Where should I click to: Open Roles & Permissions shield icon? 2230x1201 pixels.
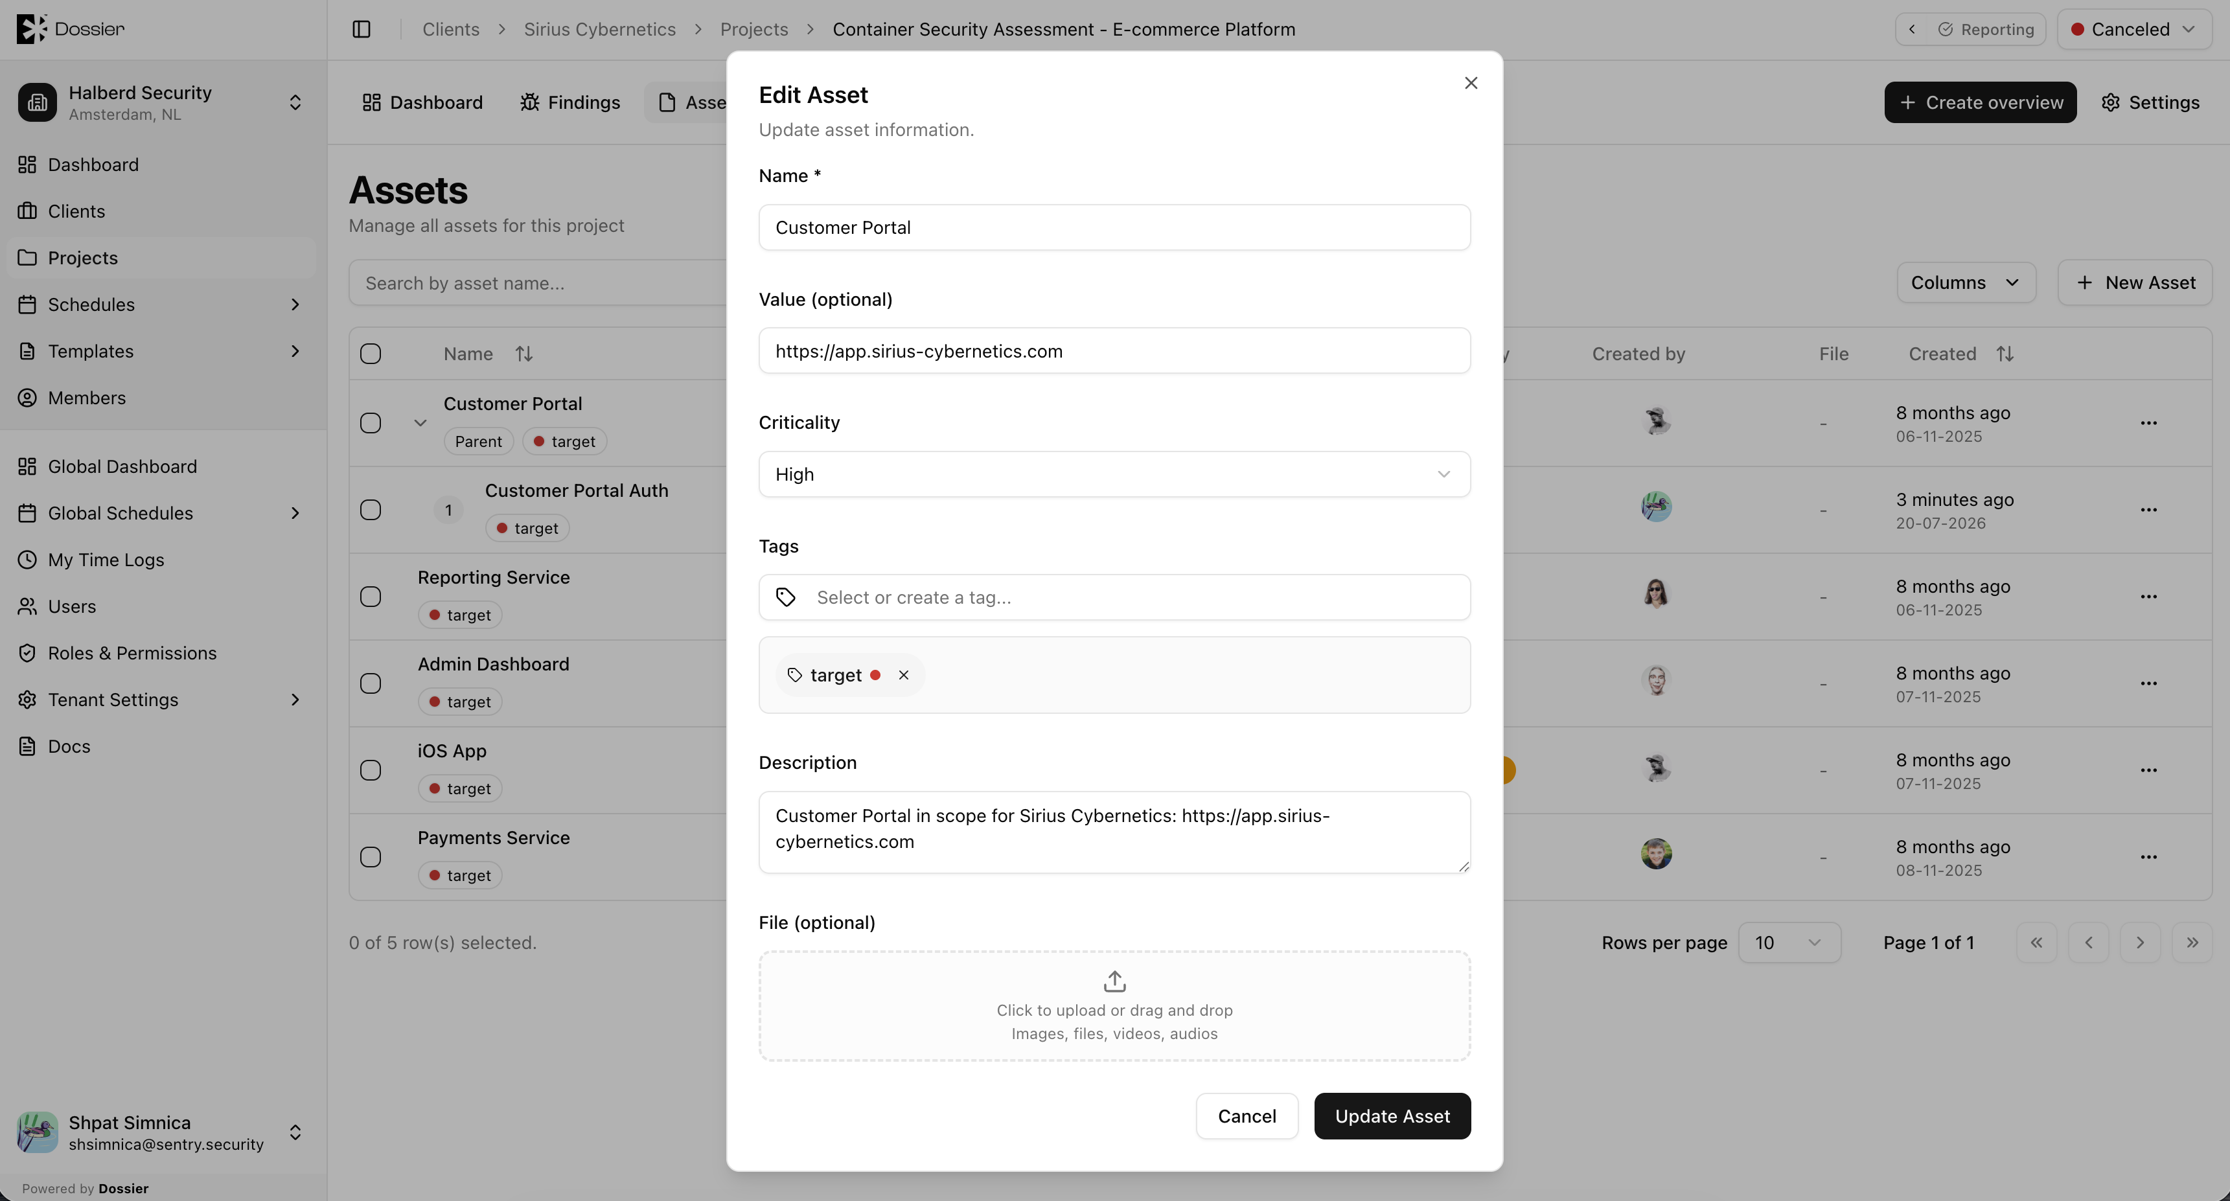pos(28,653)
